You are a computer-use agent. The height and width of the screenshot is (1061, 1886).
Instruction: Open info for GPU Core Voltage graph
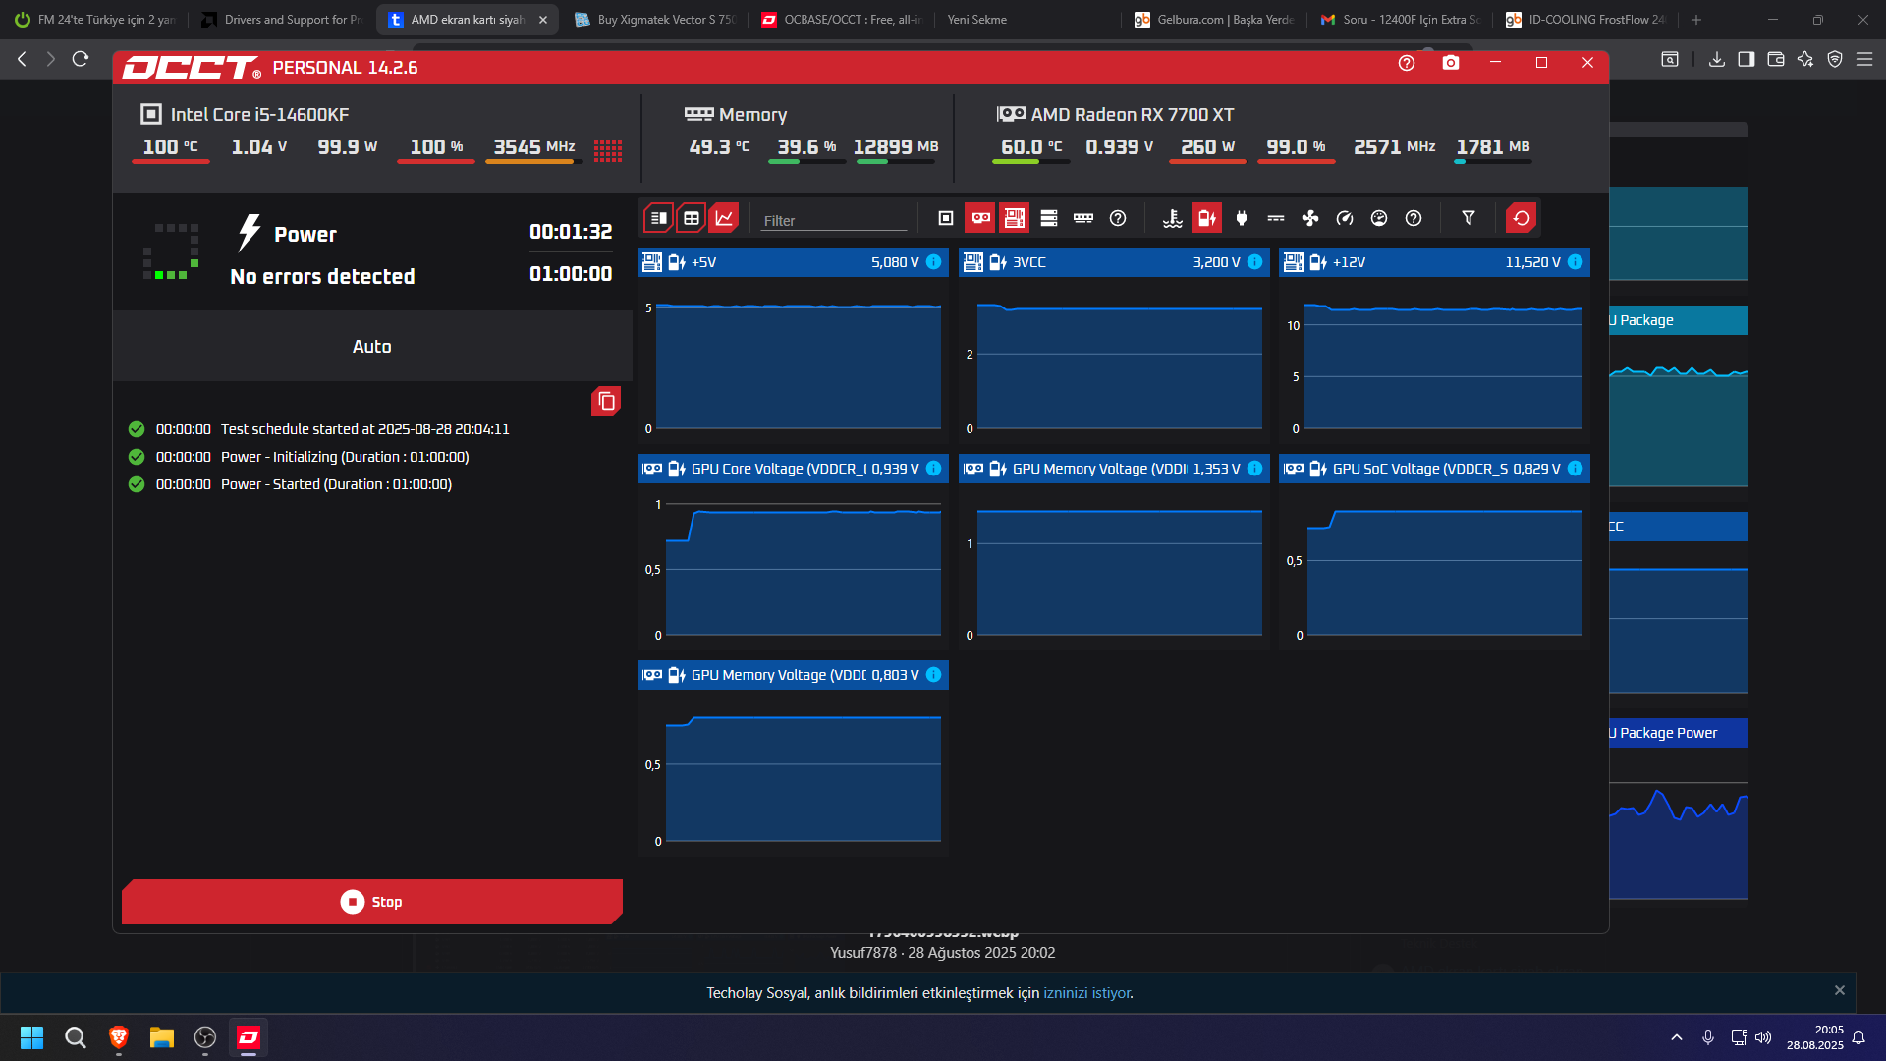pos(934,469)
